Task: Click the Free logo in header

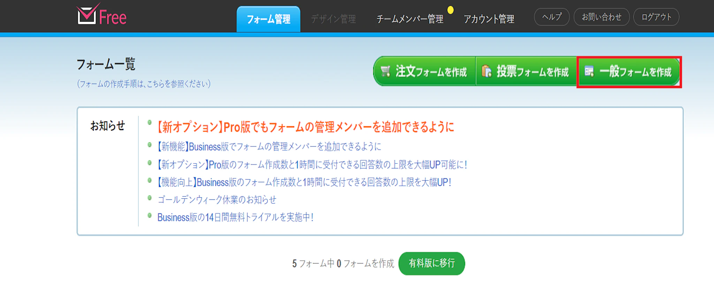Action: pyautogui.click(x=101, y=16)
